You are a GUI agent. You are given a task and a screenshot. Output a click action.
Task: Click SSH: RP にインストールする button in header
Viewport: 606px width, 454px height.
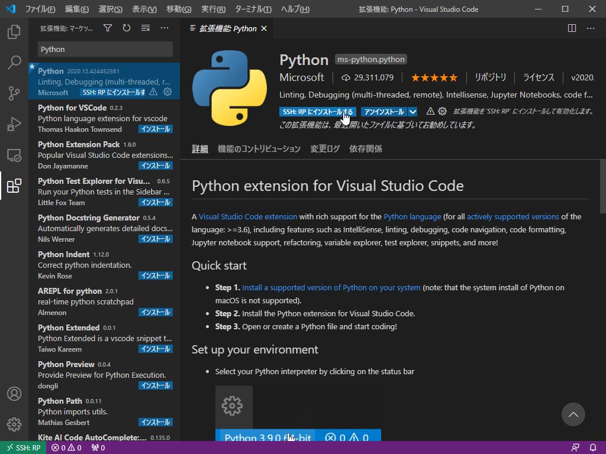coord(318,112)
